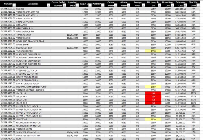The height and width of the screenshot is (140, 203).
Task: Open the % of Life Used filter
Action: pos(198,5)
